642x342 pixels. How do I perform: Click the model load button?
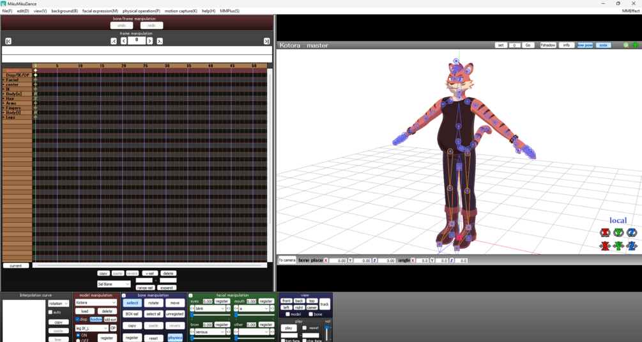pos(85,311)
